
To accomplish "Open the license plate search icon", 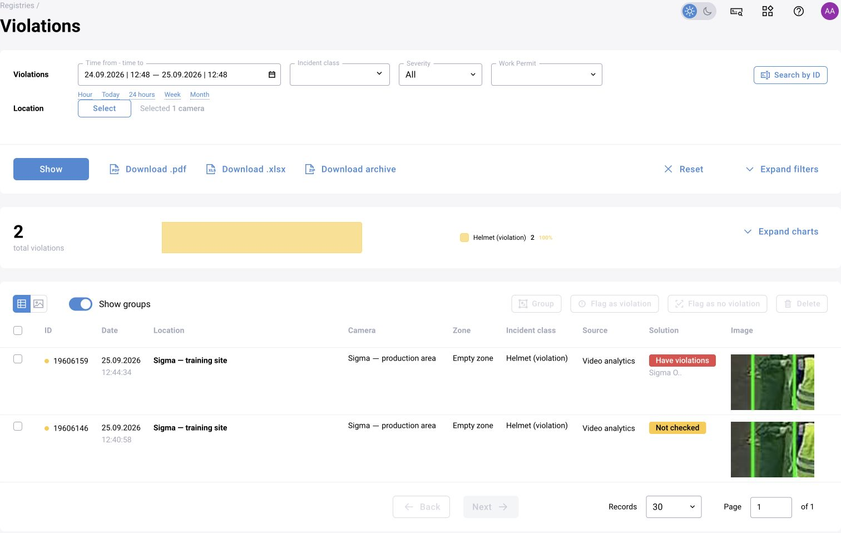I will (736, 11).
